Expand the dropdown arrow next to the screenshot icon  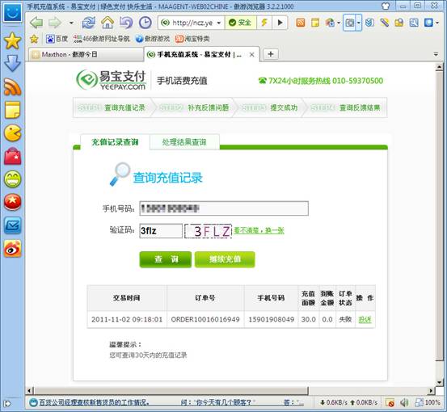[x=359, y=23]
